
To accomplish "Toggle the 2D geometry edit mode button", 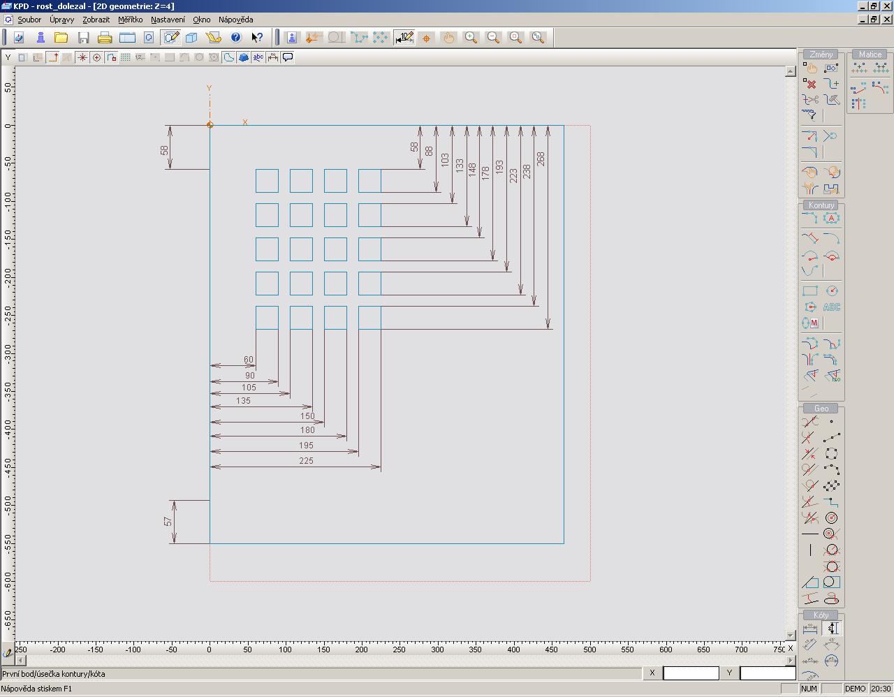I will [170, 38].
